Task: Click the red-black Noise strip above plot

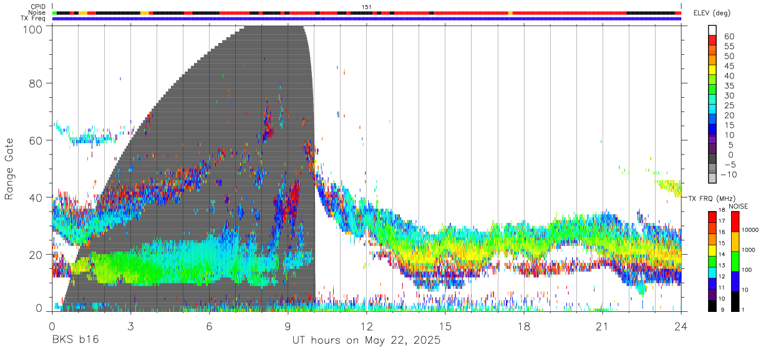Action: (x=367, y=12)
